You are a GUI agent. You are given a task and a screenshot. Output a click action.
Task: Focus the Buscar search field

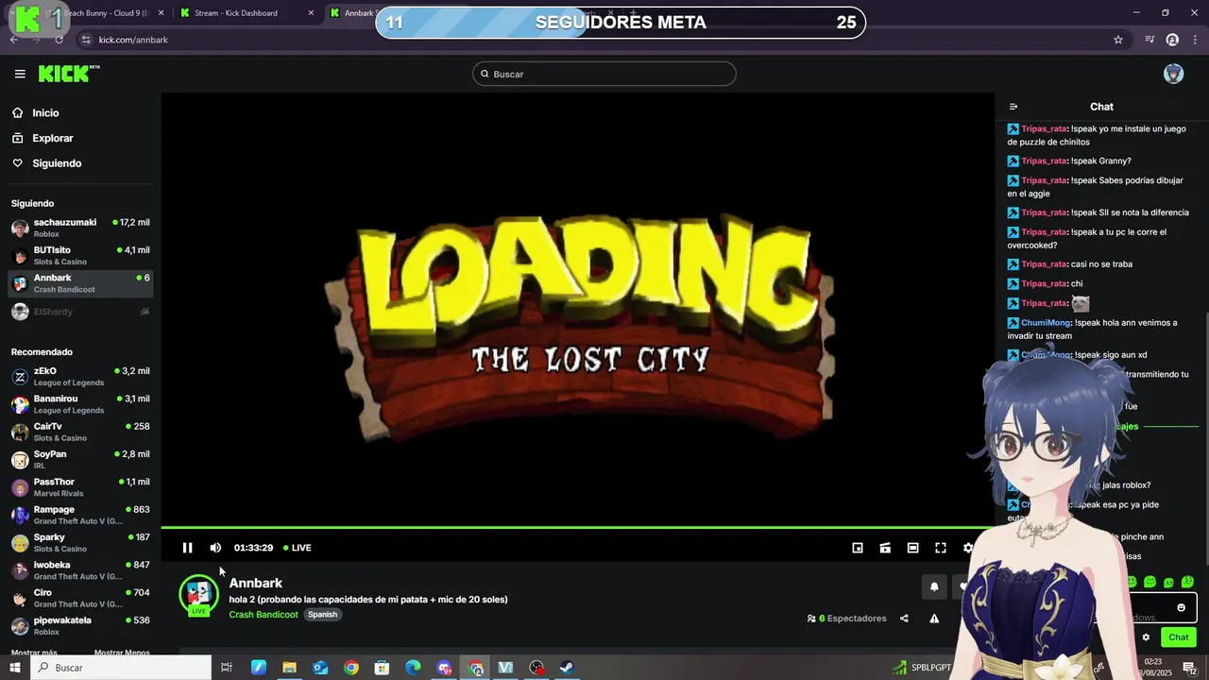pos(604,74)
